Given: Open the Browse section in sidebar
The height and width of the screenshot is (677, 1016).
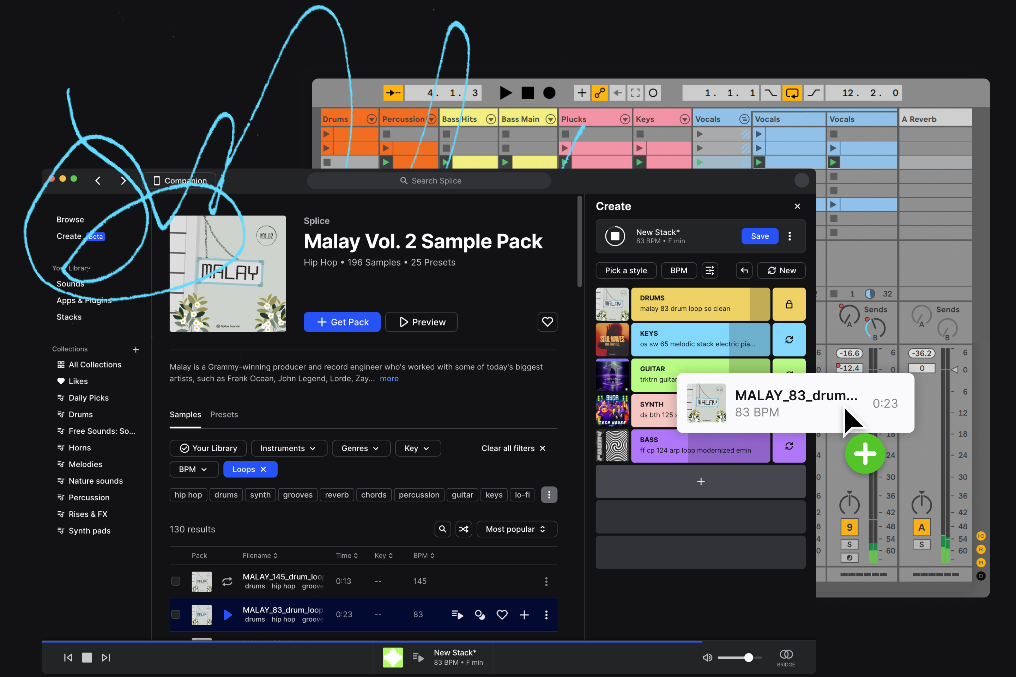Looking at the screenshot, I should click(70, 219).
